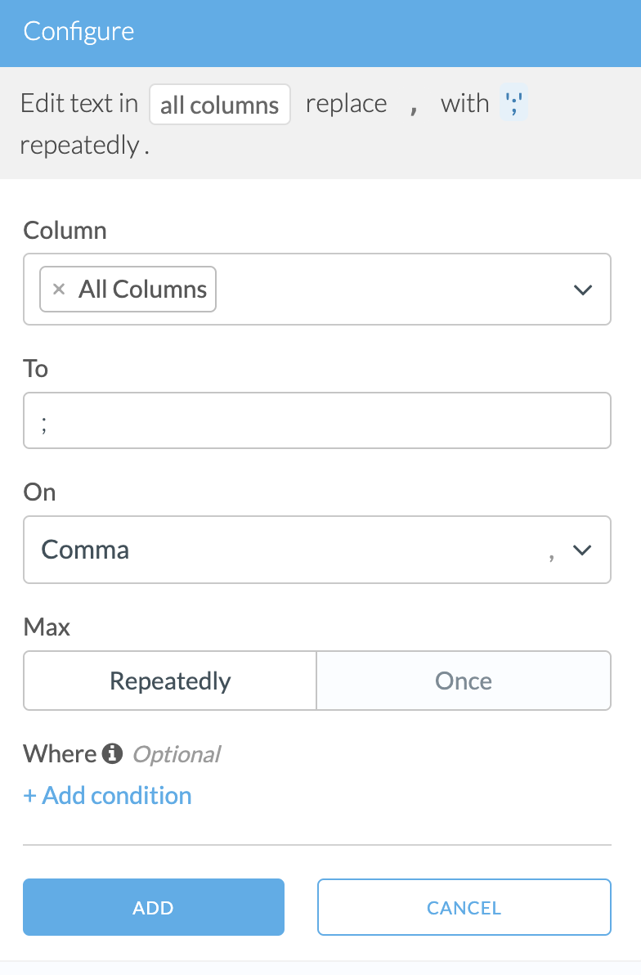Select the Repeatedly option under Max
Viewport: 641px width, 975px height.
click(170, 681)
